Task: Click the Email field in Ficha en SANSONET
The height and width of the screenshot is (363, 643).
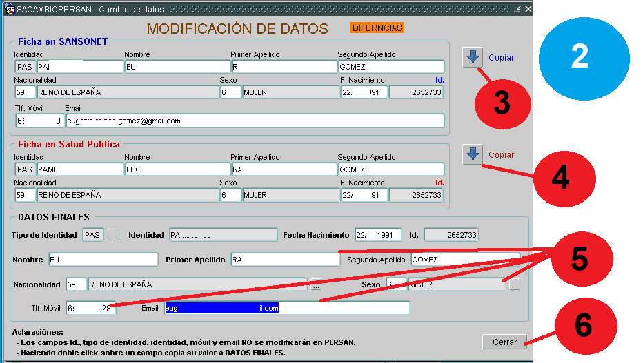Action: click(x=255, y=121)
